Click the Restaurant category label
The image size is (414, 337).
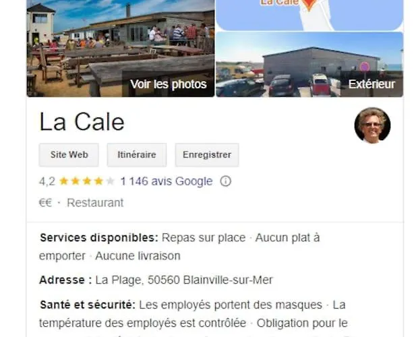coord(95,203)
